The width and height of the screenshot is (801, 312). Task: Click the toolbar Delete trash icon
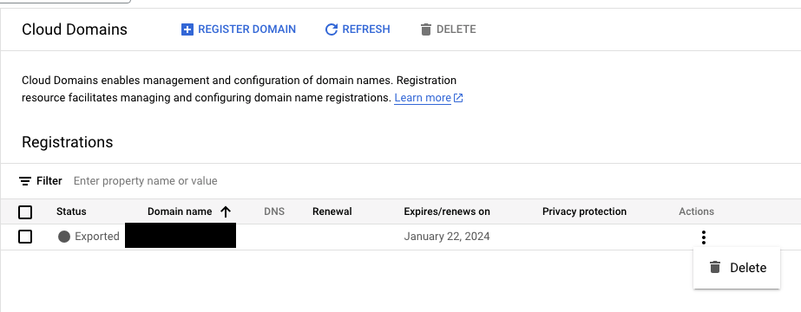[x=426, y=29]
